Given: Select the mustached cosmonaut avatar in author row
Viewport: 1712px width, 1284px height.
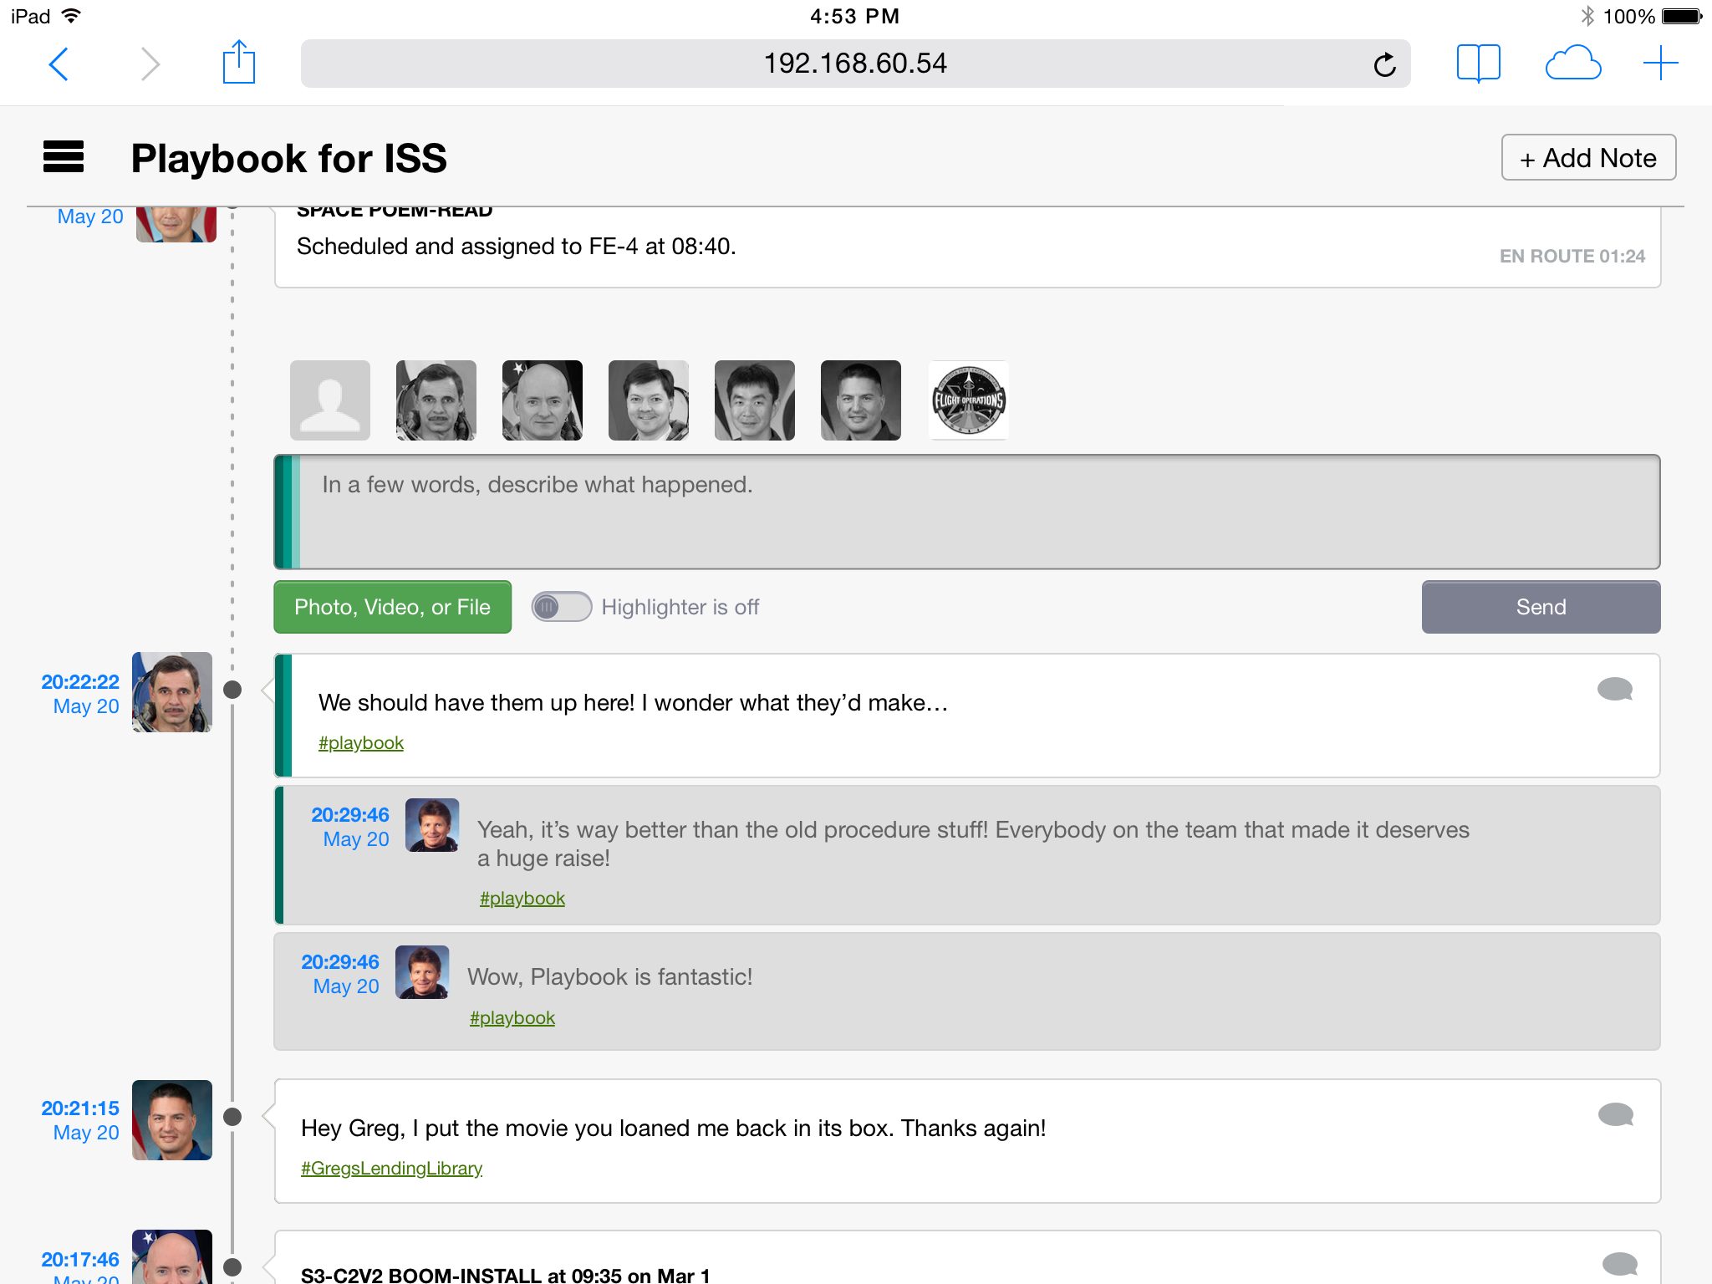Looking at the screenshot, I should pyautogui.click(x=436, y=400).
